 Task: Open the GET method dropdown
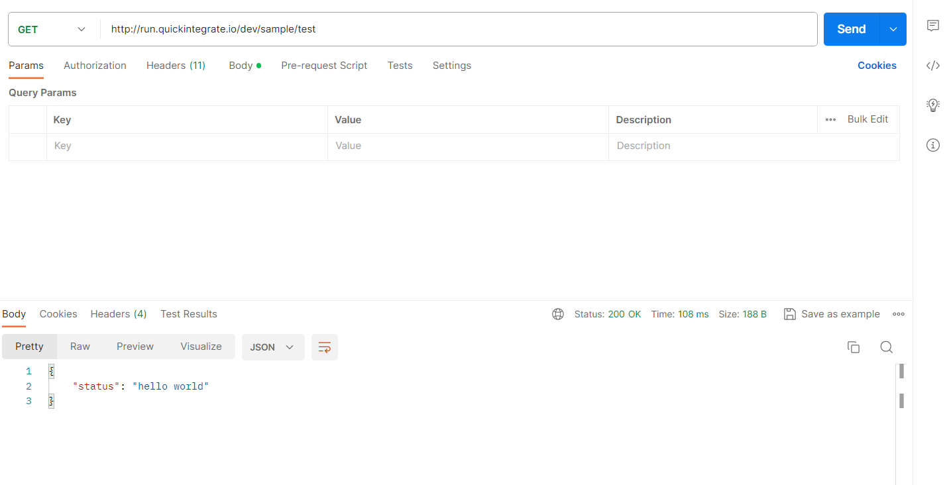point(52,29)
